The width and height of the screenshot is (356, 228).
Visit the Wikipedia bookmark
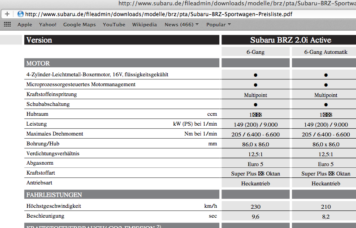144,25
